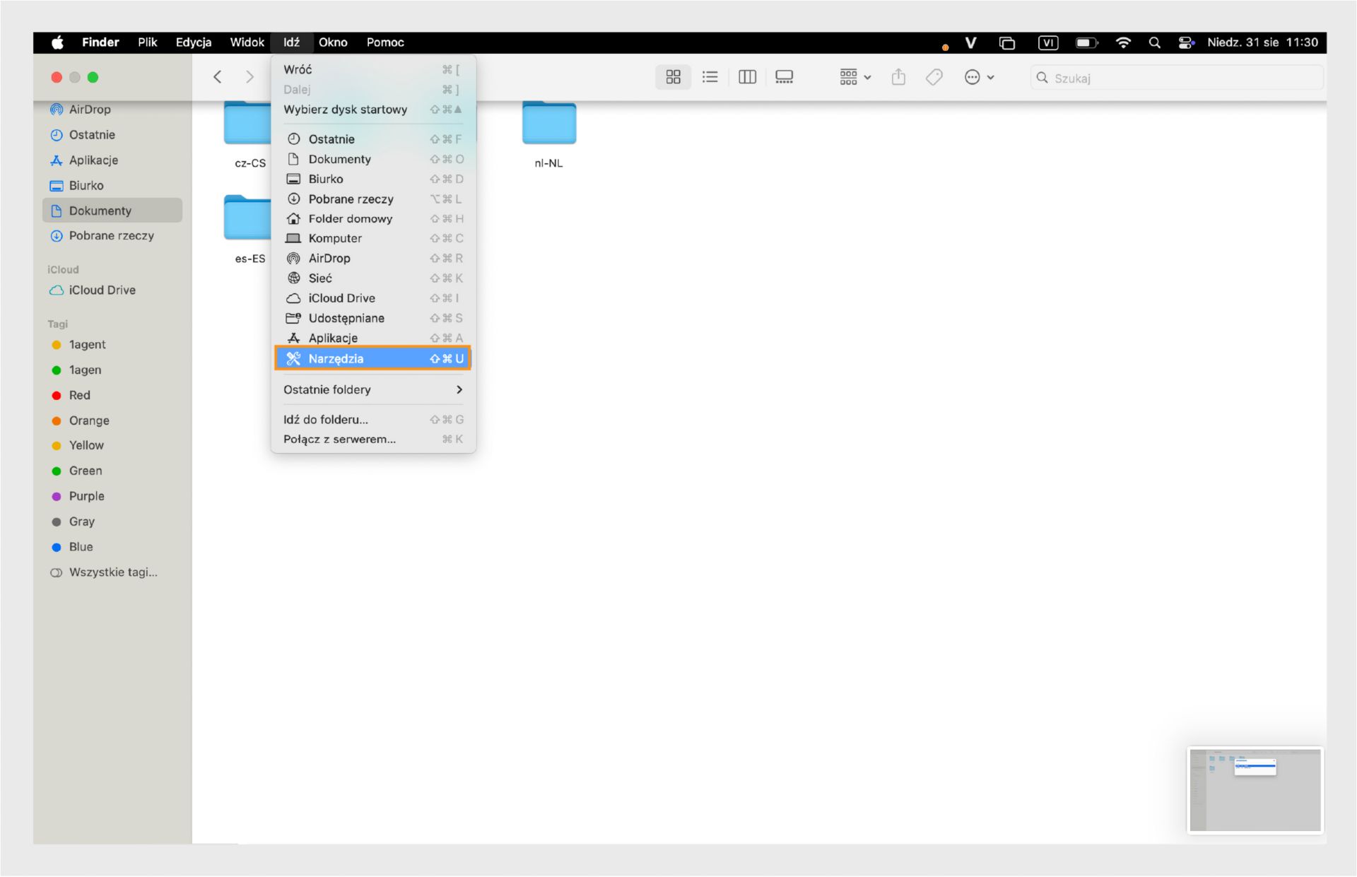
Task: Click the tag edit toolbar icon
Action: tap(934, 77)
